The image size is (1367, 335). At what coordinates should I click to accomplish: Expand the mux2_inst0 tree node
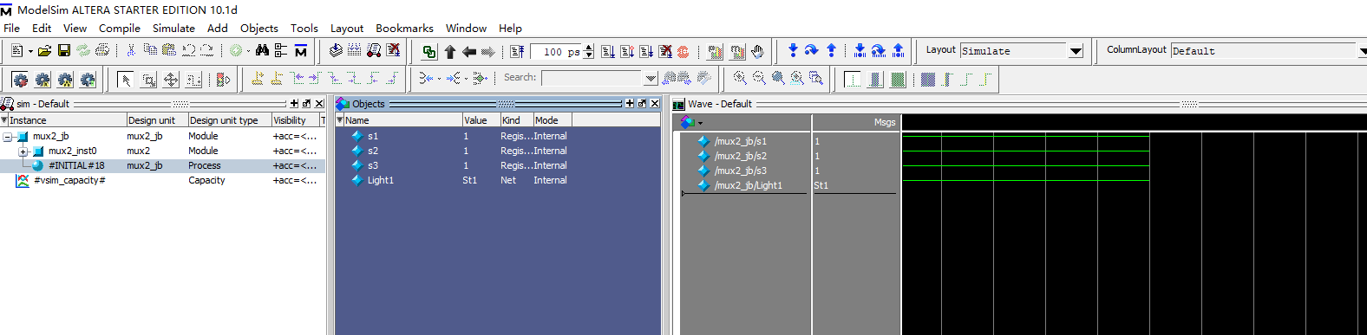(x=23, y=151)
